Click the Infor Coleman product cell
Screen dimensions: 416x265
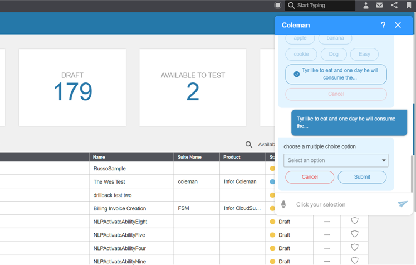click(x=240, y=181)
